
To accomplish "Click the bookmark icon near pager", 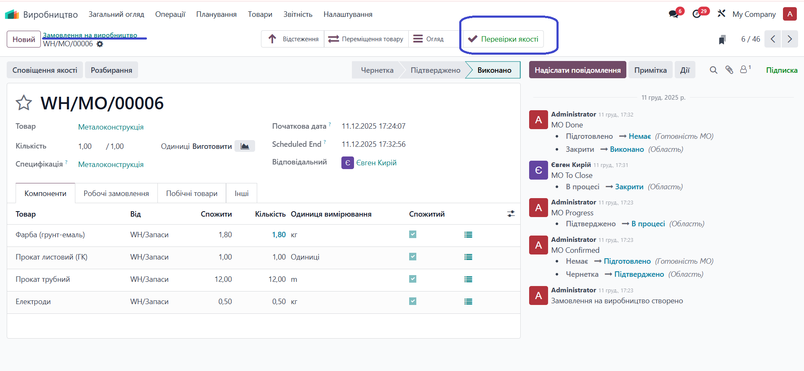I will (722, 40).
